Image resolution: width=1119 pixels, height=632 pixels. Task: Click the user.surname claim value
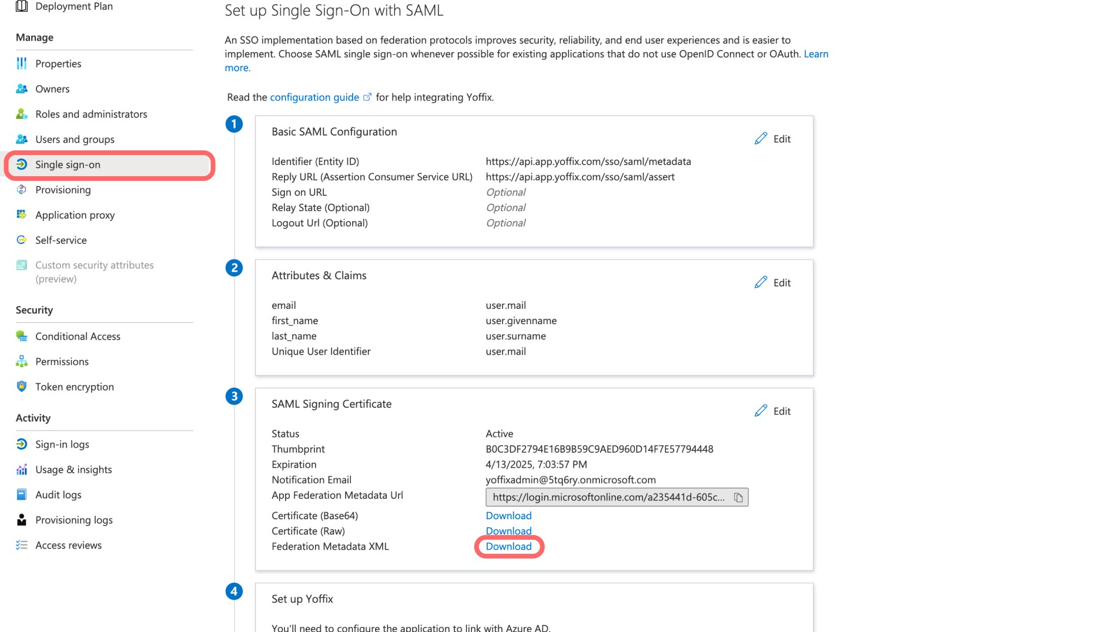tap(515, 335)
